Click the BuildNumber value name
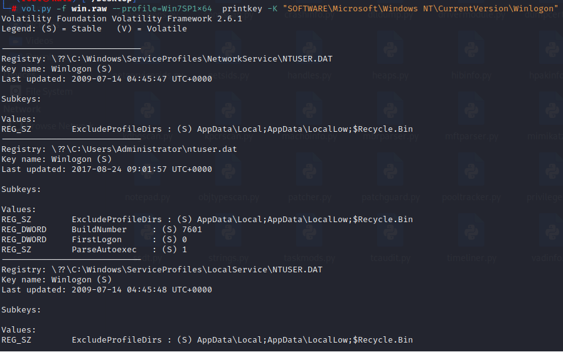563x352 pixels. click(99, 230)
